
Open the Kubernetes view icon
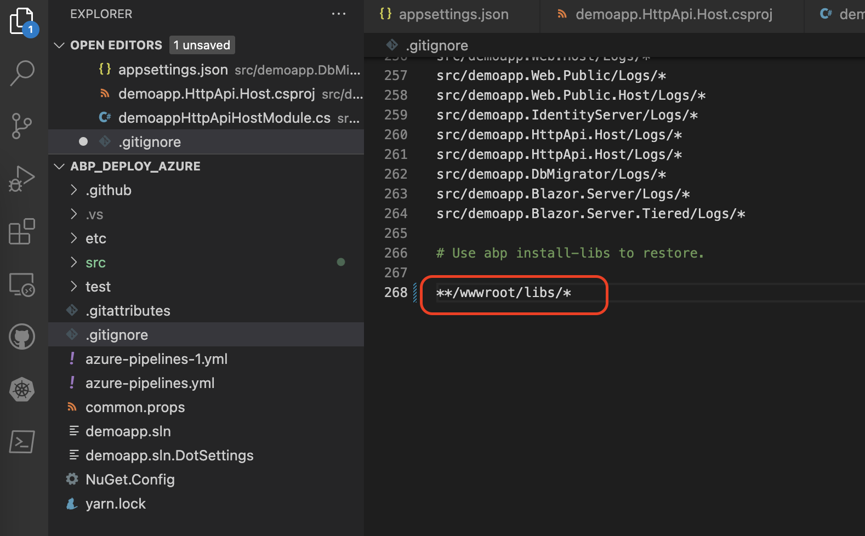tap(22, 390)
